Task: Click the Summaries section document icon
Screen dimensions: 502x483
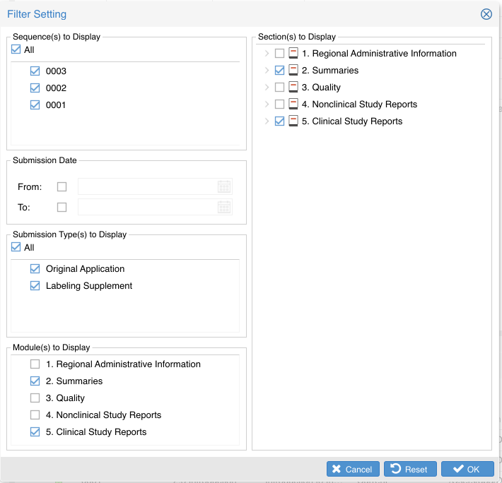Action: [293, 71]
